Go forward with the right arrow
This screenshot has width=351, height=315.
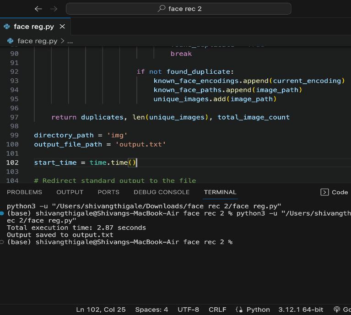click(x=54, y=9)
